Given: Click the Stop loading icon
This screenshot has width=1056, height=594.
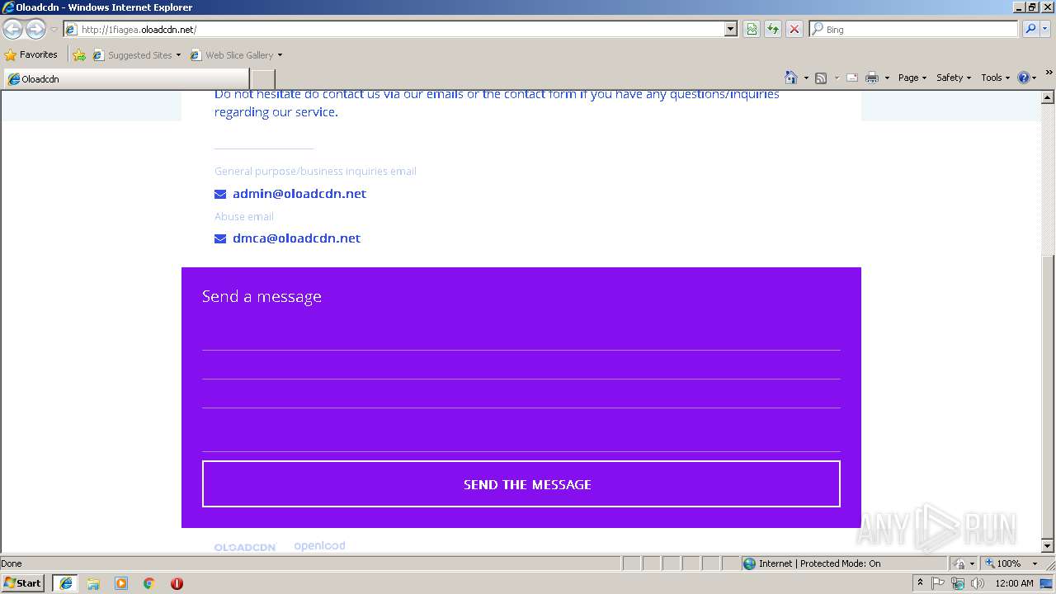Looking at the screenshot, I should tap(794, 29).
